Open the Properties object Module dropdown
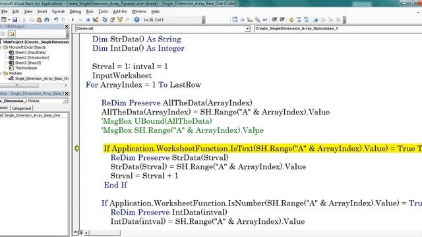This screenshot has width=422, height=237. click(65, 101)
